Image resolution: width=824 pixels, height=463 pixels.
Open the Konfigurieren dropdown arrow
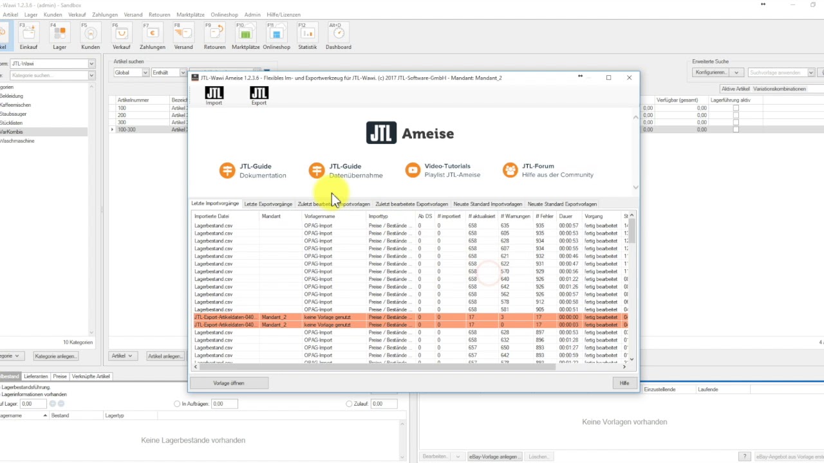[736, 73]
